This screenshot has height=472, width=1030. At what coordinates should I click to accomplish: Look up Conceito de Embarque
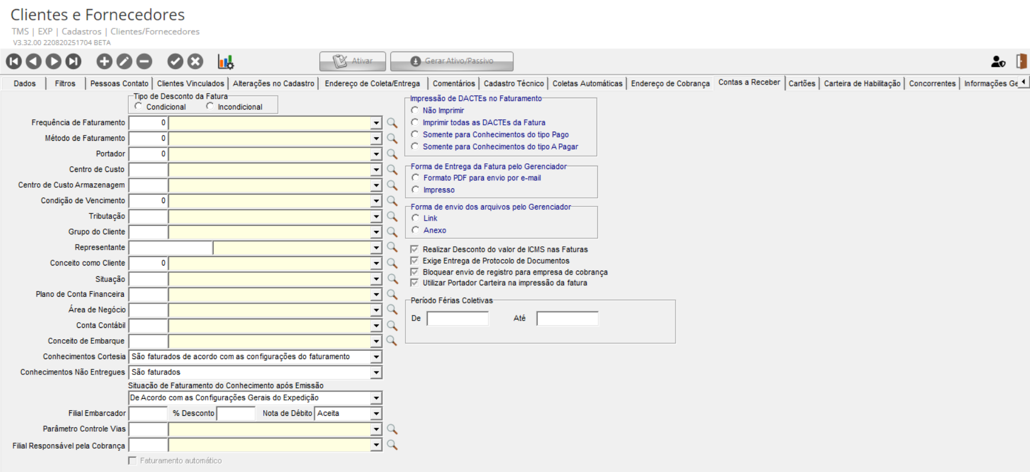click(392, 341)
